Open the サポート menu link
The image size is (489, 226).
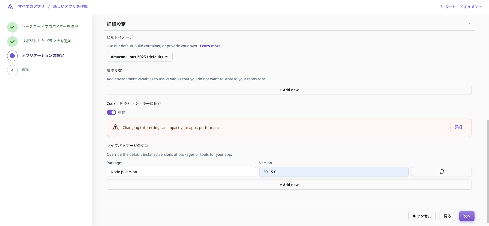(x=448, y=7)
